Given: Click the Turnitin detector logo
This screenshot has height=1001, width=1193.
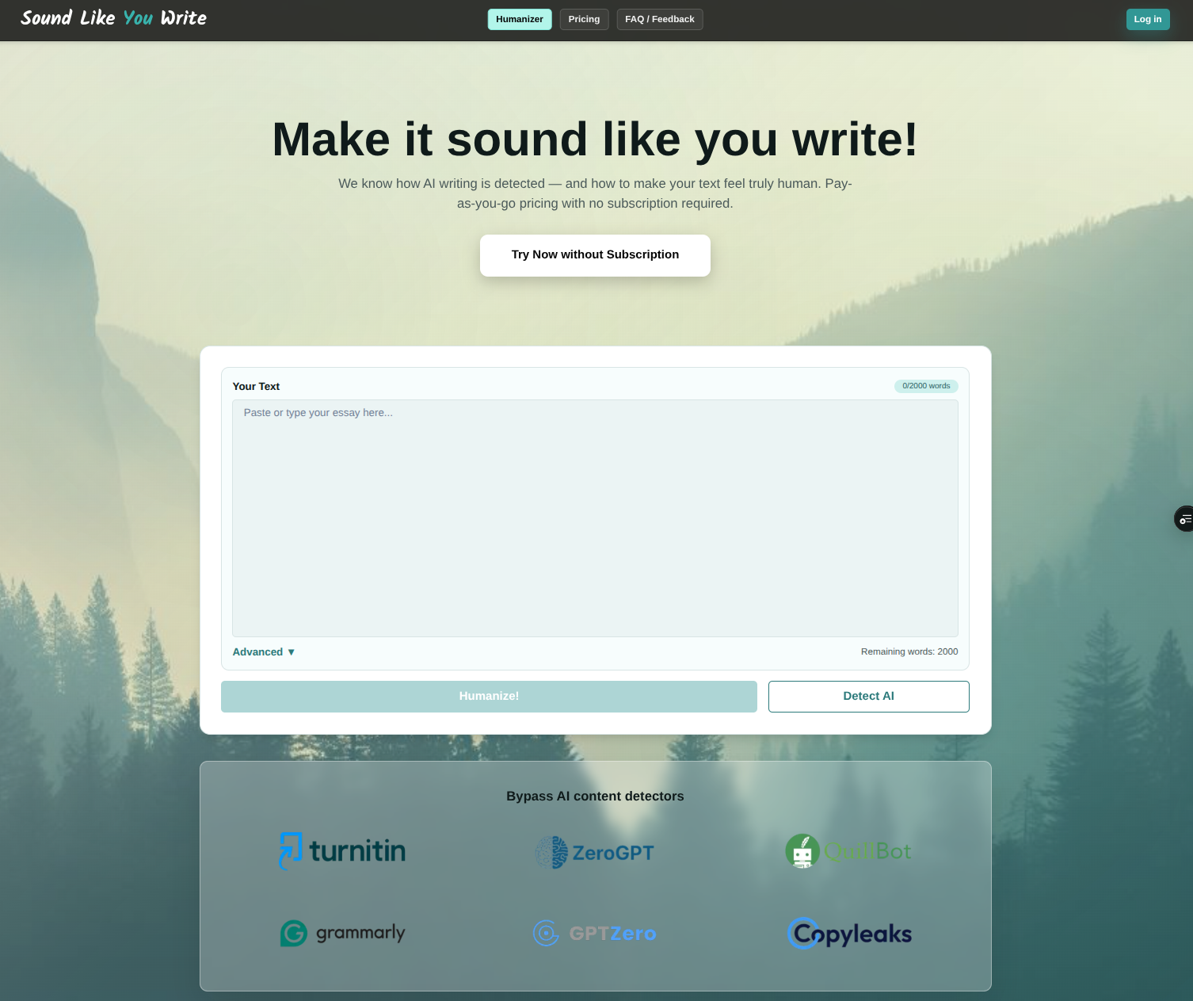Looking at the screenshot, I should point(341,850).
